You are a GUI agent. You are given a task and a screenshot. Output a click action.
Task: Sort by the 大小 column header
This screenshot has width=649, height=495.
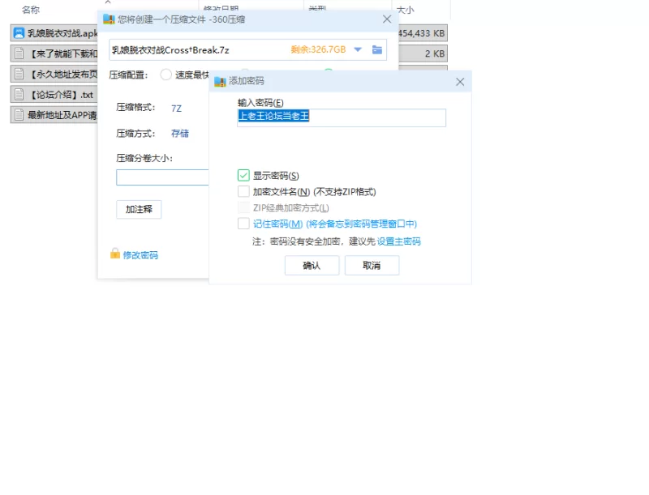point(405,10)
